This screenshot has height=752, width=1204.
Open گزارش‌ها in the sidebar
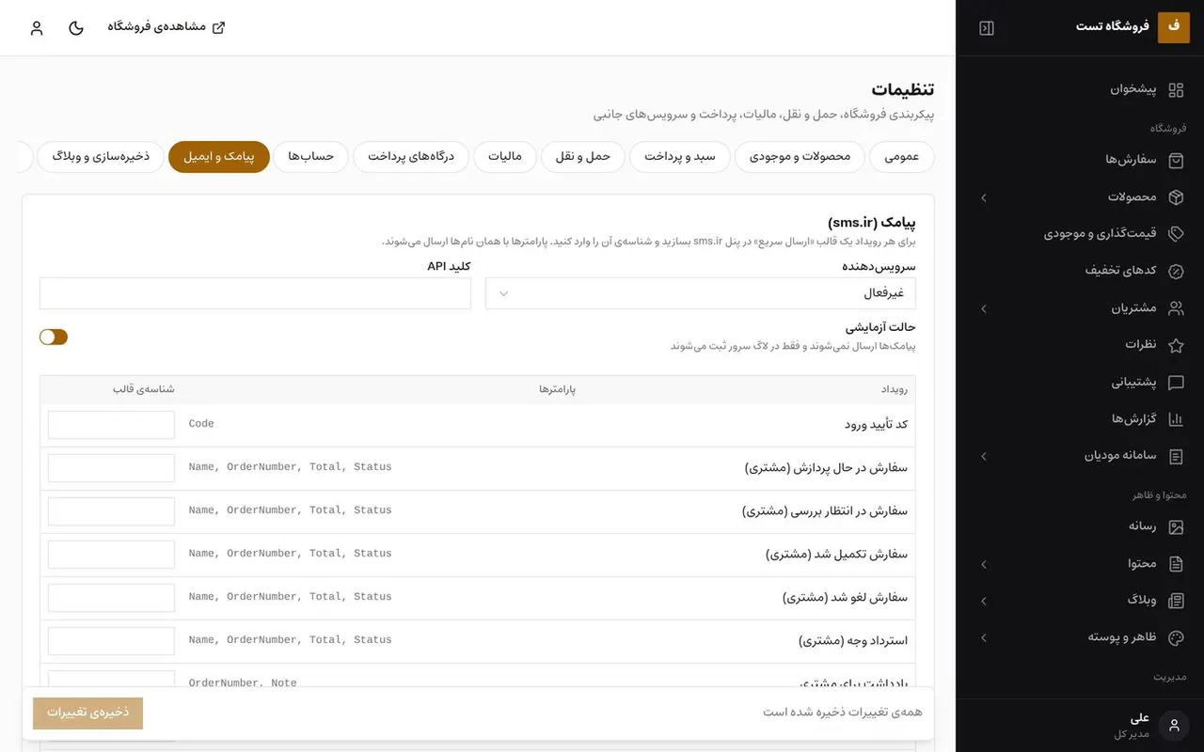(1080, 419)
